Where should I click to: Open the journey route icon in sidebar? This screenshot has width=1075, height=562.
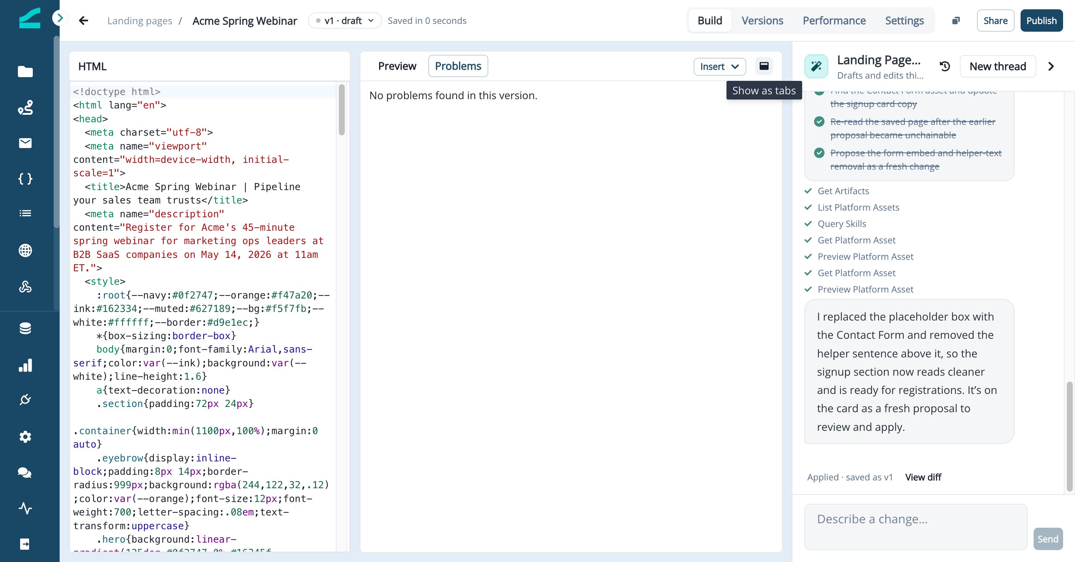pyautogui.click(x=25, y=108)
